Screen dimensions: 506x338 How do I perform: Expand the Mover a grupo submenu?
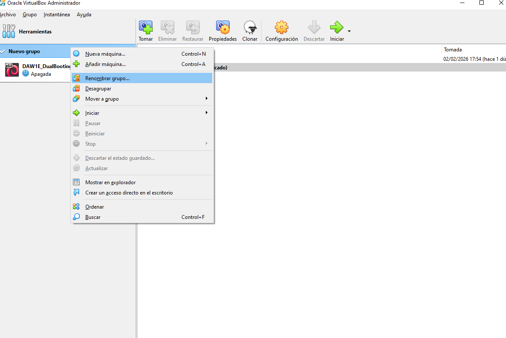click(142, 99)
